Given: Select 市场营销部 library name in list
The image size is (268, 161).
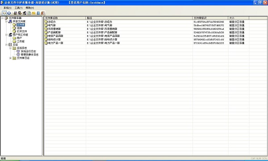Looking at the screenshot, I should pos(54,29).
